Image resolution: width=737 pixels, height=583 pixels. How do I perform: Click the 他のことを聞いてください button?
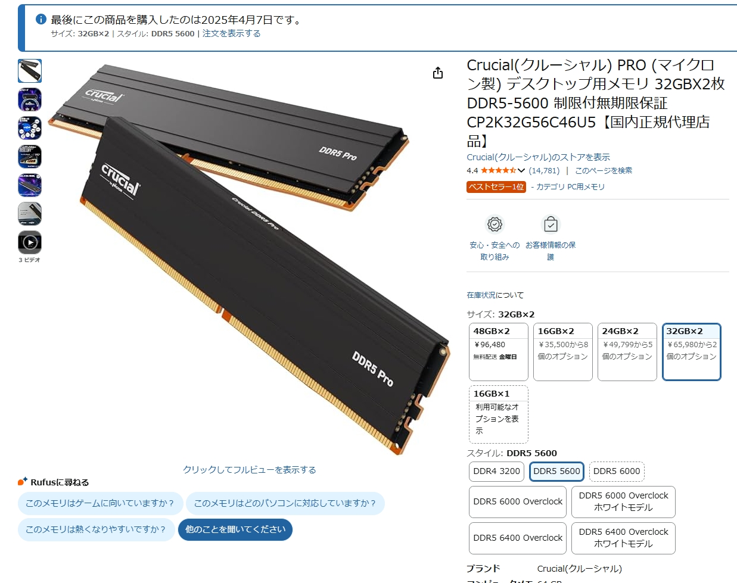coord(235,529)
